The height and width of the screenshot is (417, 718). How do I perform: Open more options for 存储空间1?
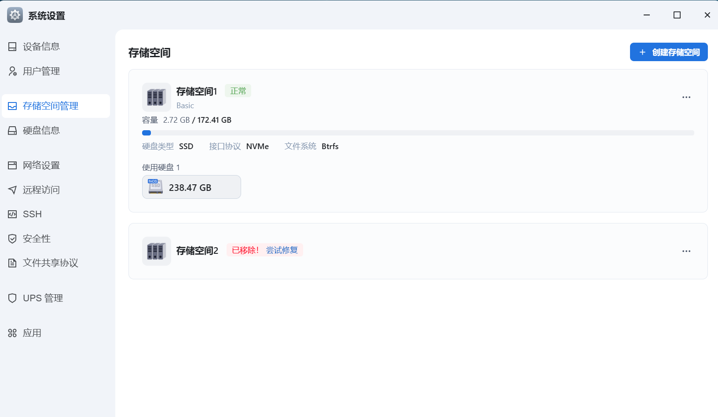686,97
